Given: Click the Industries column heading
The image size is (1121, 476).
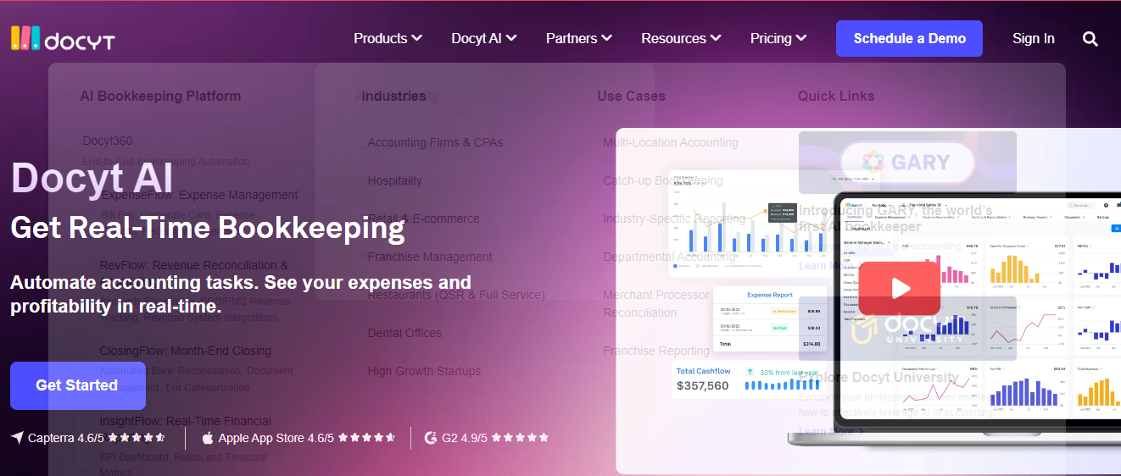Looking at the screenshot, I should click(393, 96).
